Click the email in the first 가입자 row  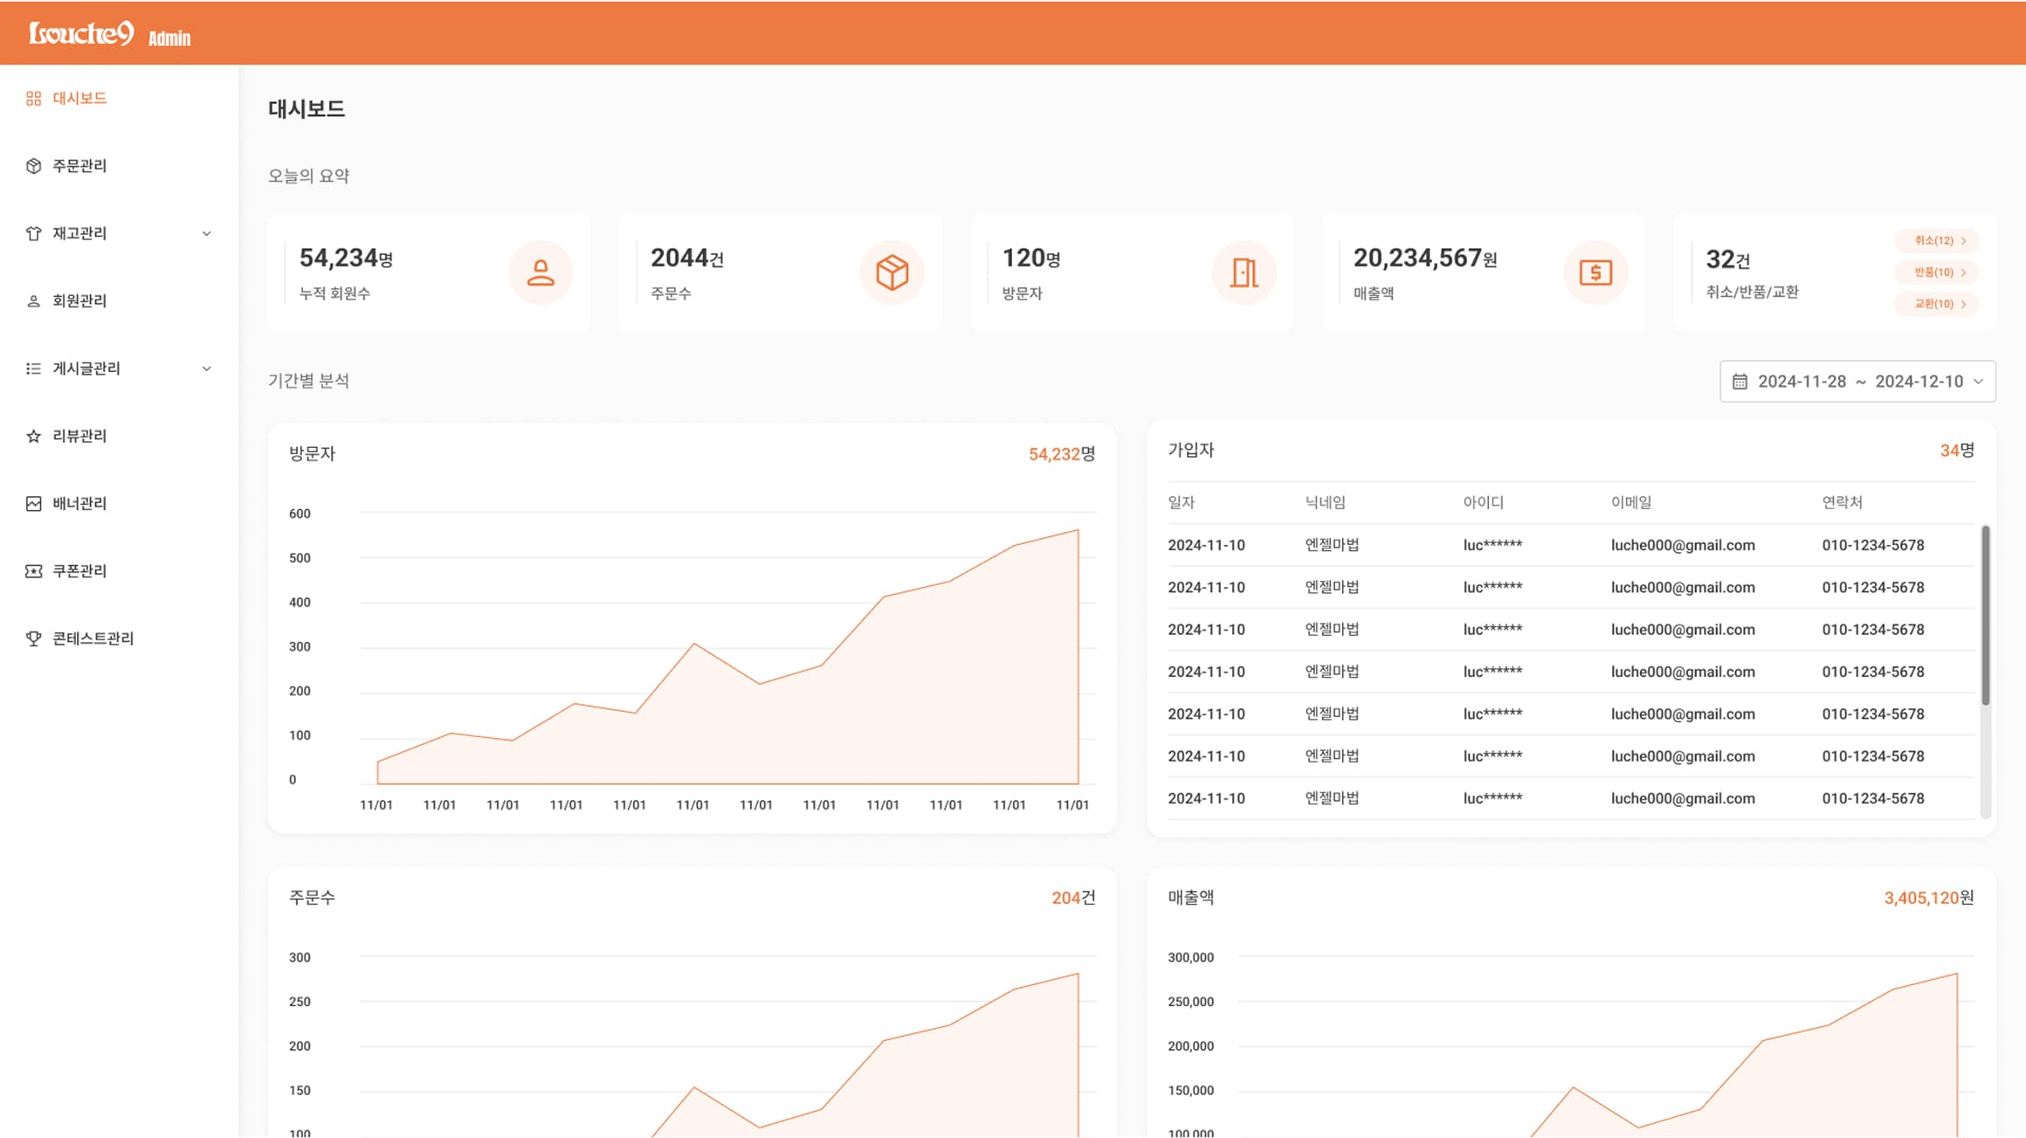click(1683, 546)
